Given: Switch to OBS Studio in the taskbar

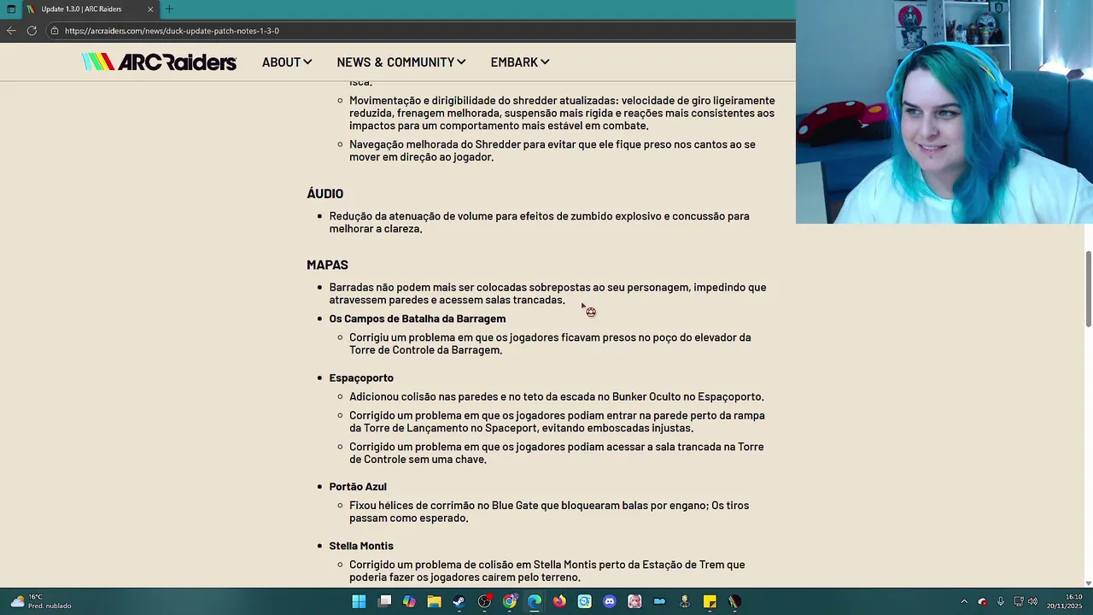Looking at the screenshot, I should pyautogui.click(x=484, y=601).
